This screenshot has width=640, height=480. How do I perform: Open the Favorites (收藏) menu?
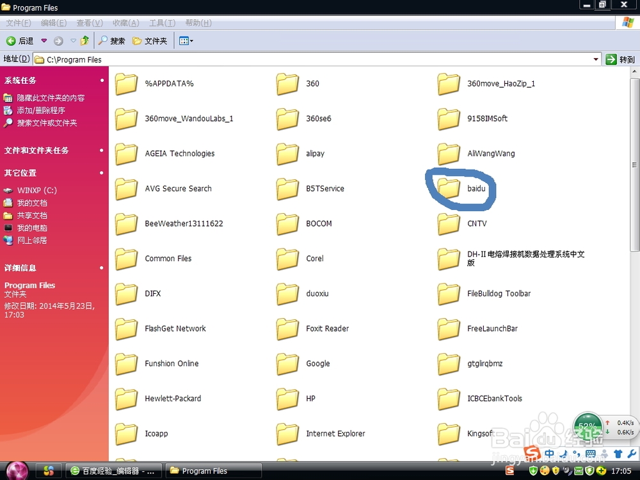[125, 23]
